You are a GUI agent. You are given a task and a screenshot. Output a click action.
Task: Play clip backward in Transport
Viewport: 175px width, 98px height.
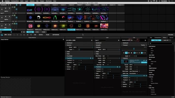point(124,53)
